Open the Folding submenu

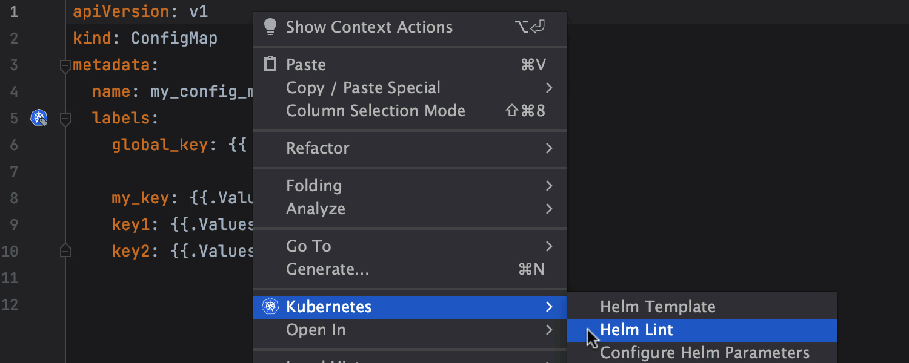[314, 186]
